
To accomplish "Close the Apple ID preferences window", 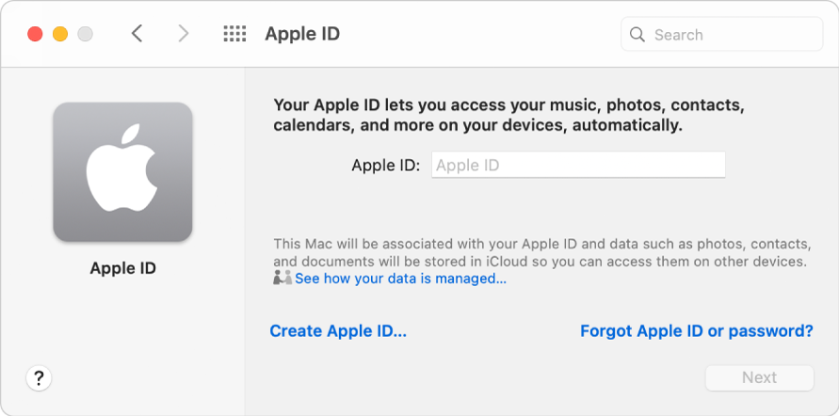I will [x=35, y=34].
